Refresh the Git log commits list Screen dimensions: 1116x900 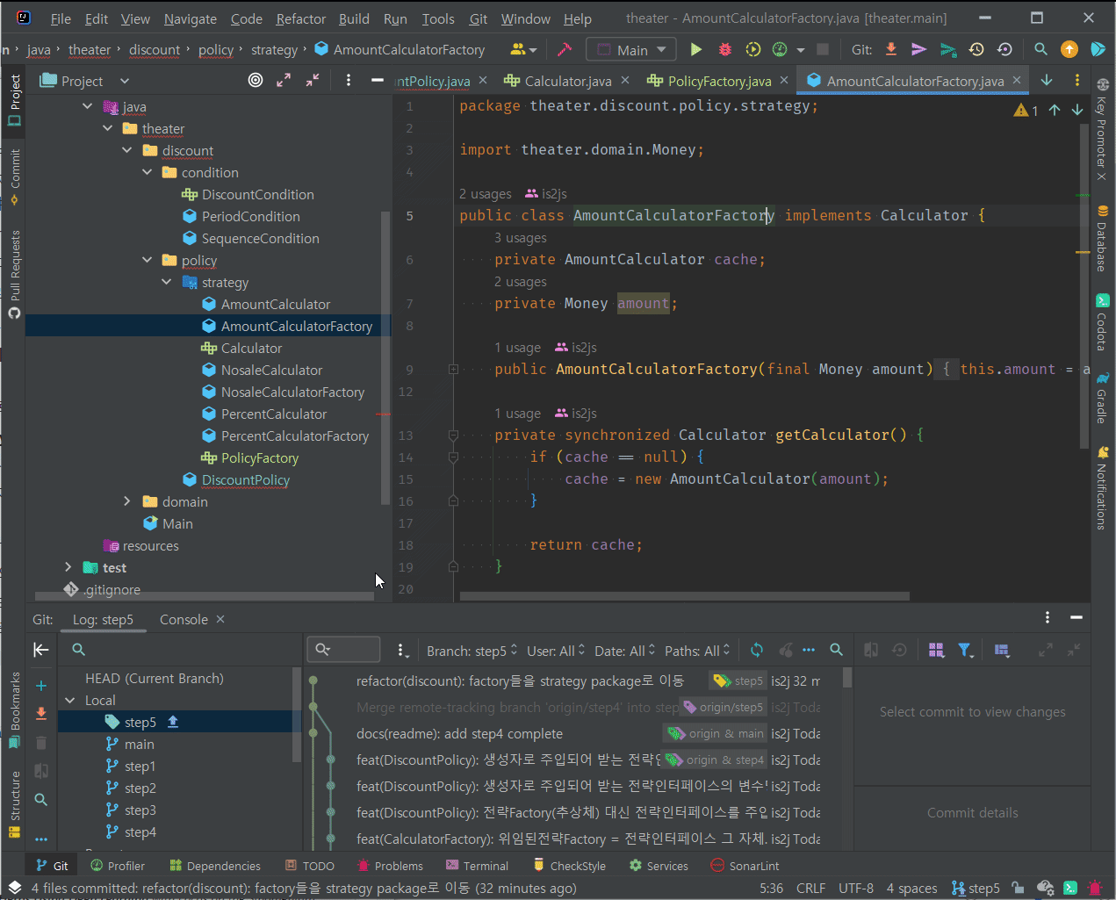[757, 650]
